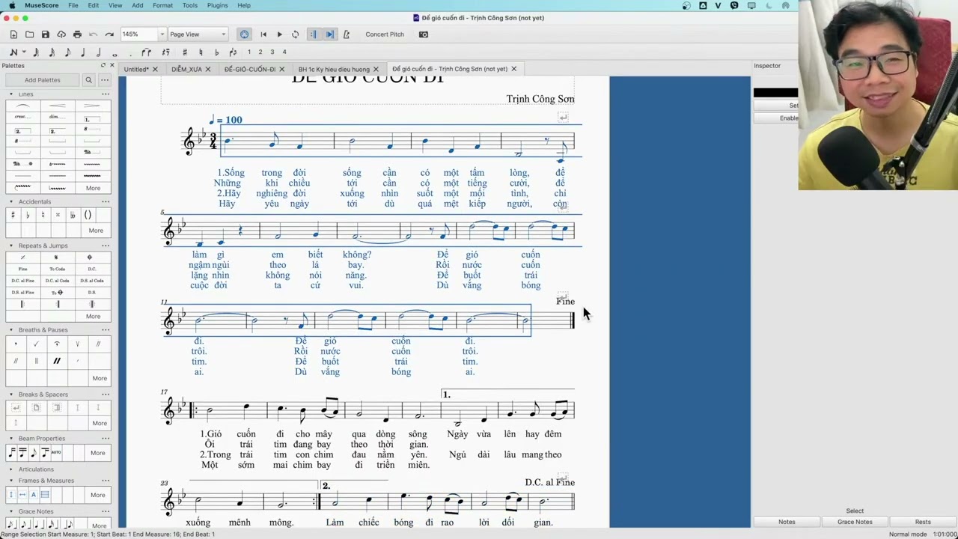Select Notes in the Inspector
This screenshot has height=539, width=958.
(x=787, y=522)
